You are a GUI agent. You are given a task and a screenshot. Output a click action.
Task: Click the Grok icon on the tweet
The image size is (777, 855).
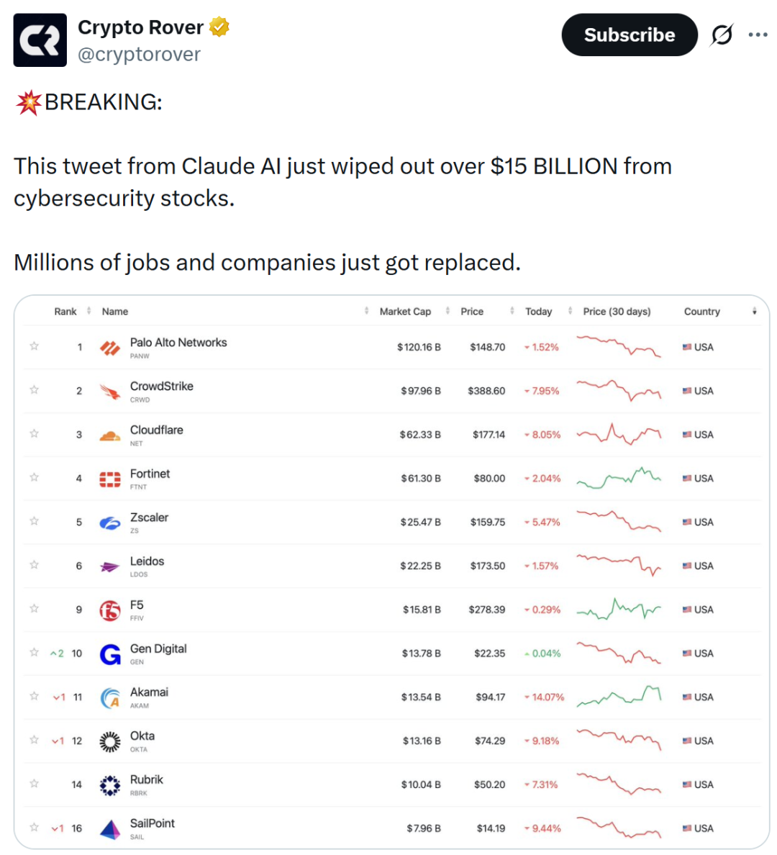pyautogui.click(x=722, y=34)
